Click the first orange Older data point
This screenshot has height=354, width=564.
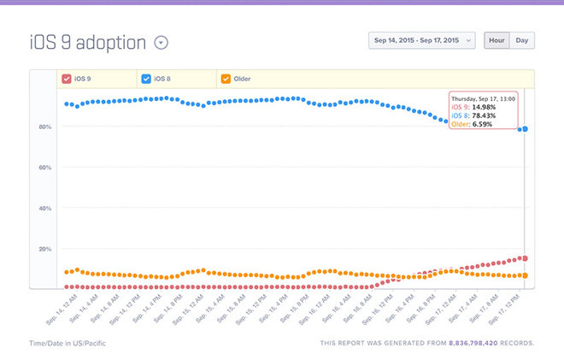point(67,273)
